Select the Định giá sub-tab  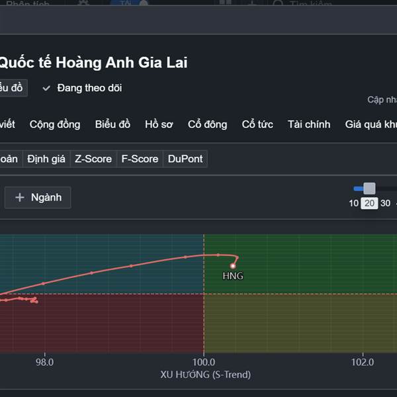coord(46,159)
